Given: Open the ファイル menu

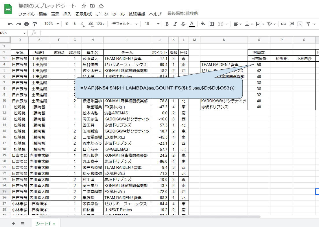Looking at the screenshot, I should (x=26, y=14).
